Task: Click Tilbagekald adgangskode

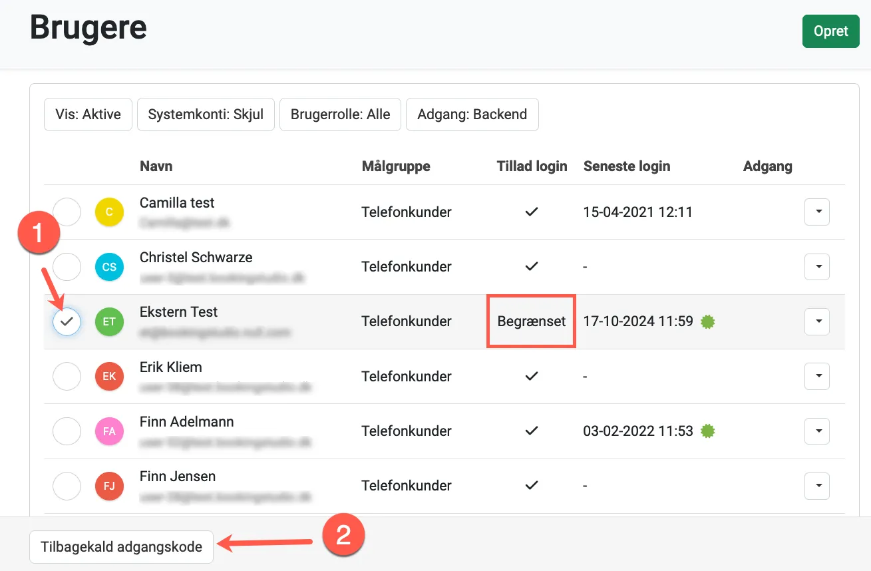Action: [x=121, y=546]
